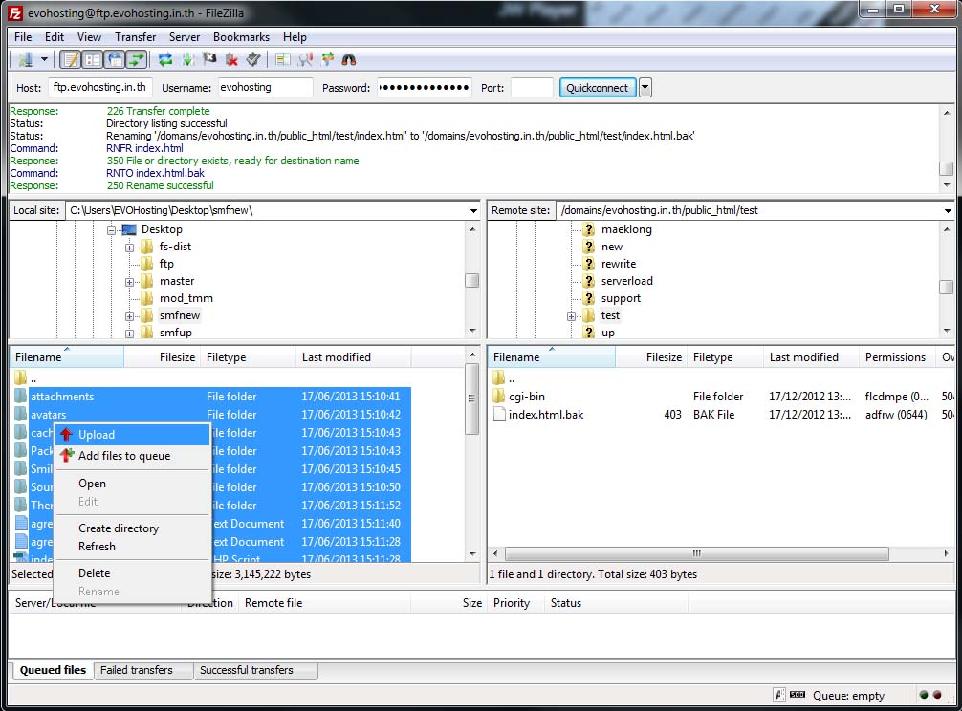The image size is (962, 711).
Task: Open the Bookmarks menu
Action: (x=241, y=36)
